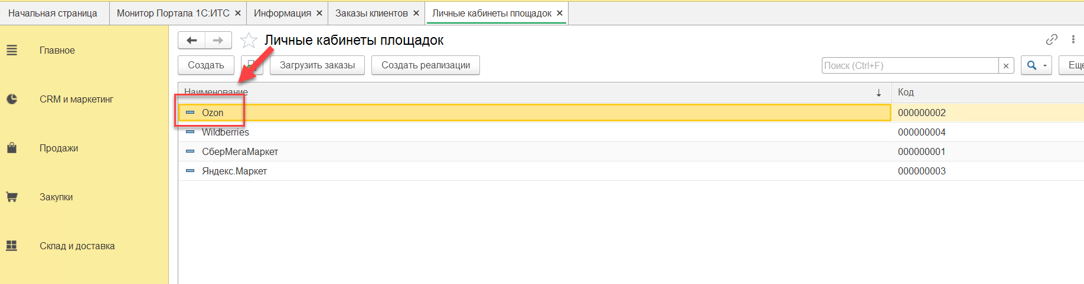
Task: Open the Монитор Портала 1С:ИТС tab
Action: [173, 13]
